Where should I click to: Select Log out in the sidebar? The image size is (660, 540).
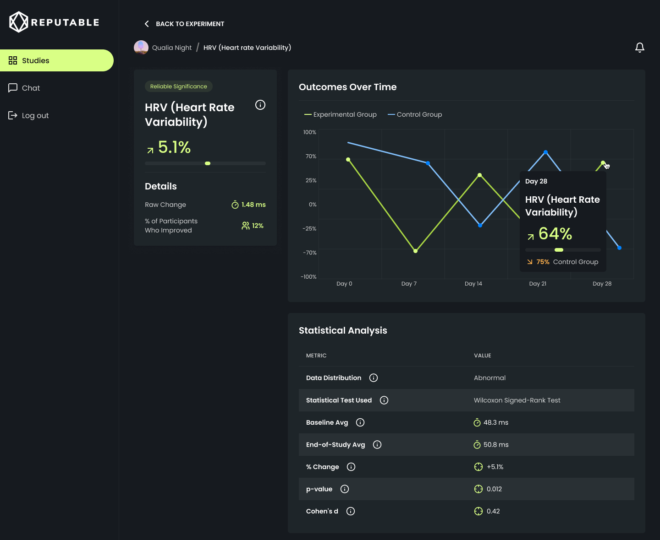(28, 115)
